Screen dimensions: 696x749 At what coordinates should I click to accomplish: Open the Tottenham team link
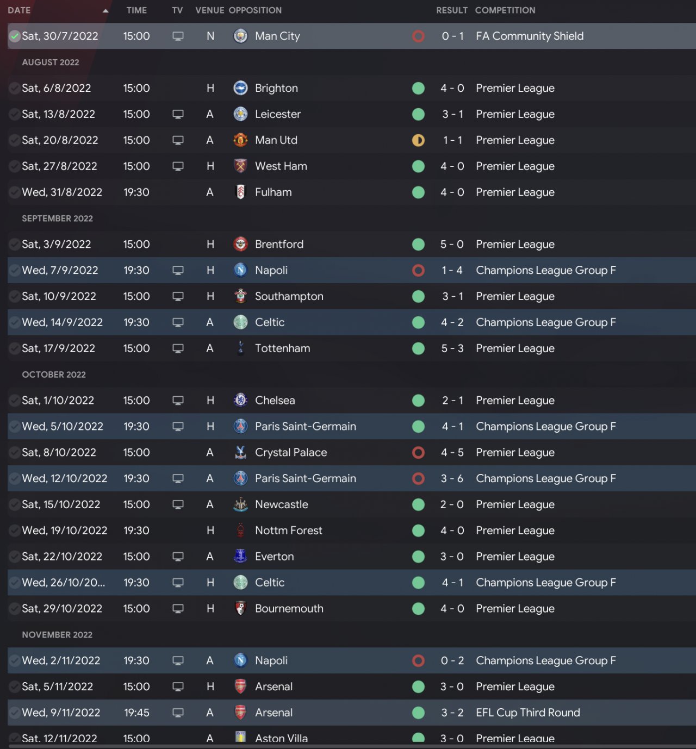point(282,348)
